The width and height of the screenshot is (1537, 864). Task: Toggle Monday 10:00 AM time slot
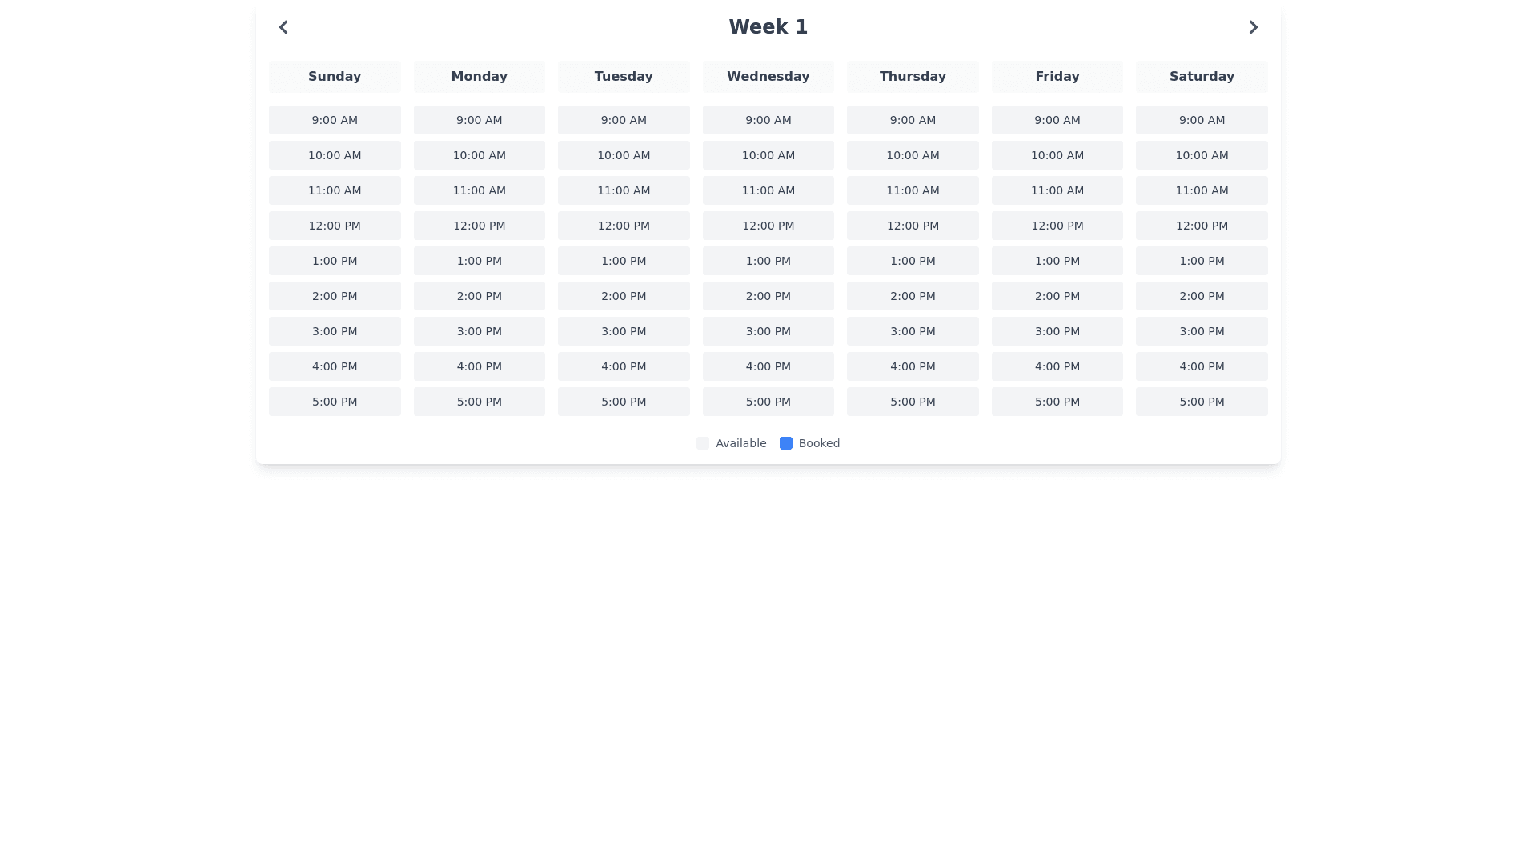pos(479,155)
